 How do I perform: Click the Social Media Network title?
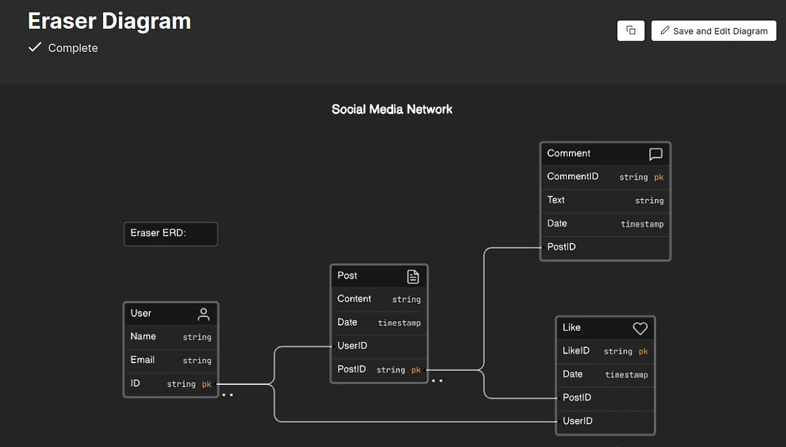point(392,108)
